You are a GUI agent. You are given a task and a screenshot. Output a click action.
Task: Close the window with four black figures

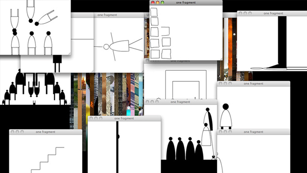147,102
